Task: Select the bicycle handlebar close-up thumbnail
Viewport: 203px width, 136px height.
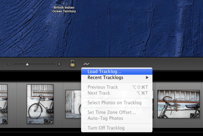Action: 179,104
